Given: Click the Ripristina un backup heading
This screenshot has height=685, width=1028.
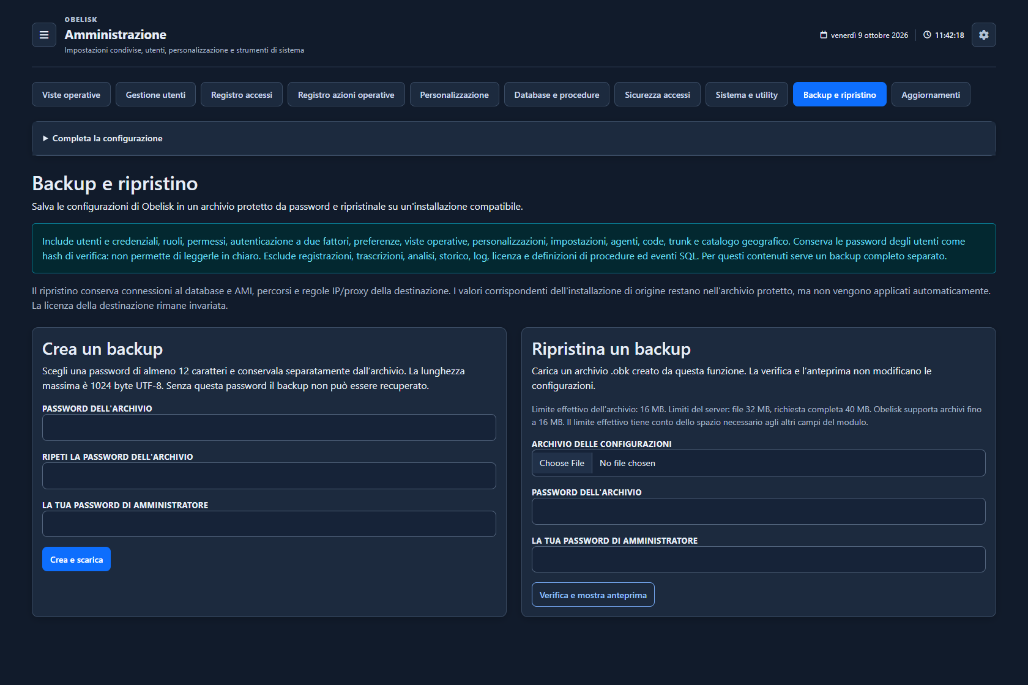Looking at the screenshot, I should [x=611, y=349].
